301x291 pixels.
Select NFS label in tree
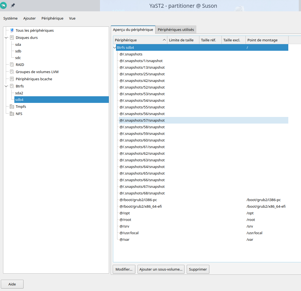tap(19, 114)
